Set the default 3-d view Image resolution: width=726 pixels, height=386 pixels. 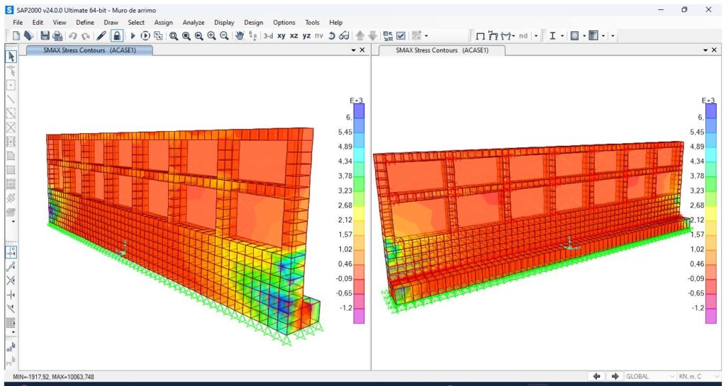(268, 35)
